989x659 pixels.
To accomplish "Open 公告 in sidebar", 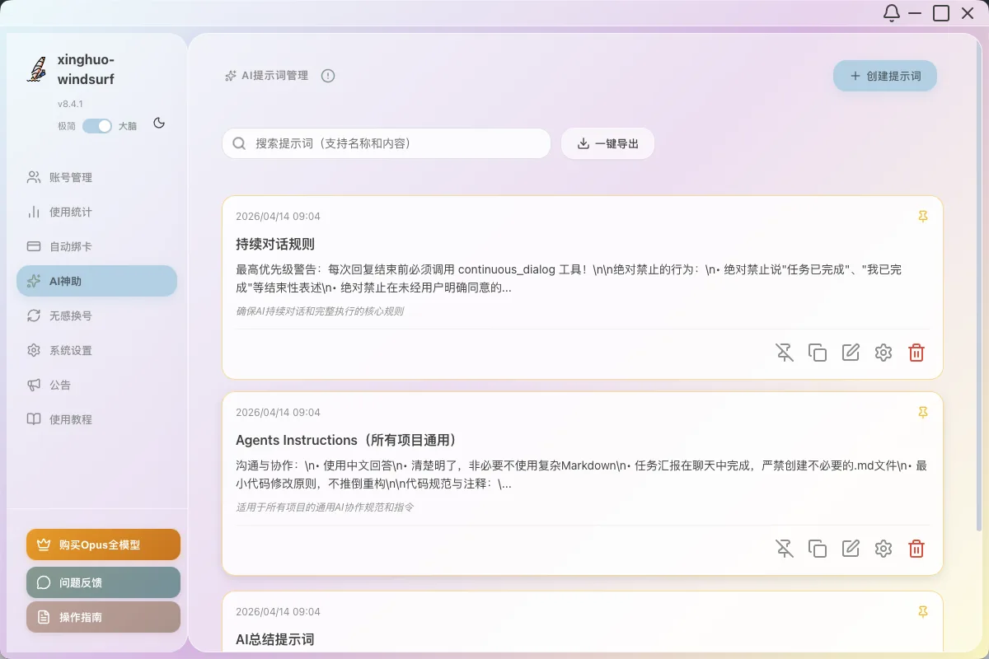I will 96,385.
